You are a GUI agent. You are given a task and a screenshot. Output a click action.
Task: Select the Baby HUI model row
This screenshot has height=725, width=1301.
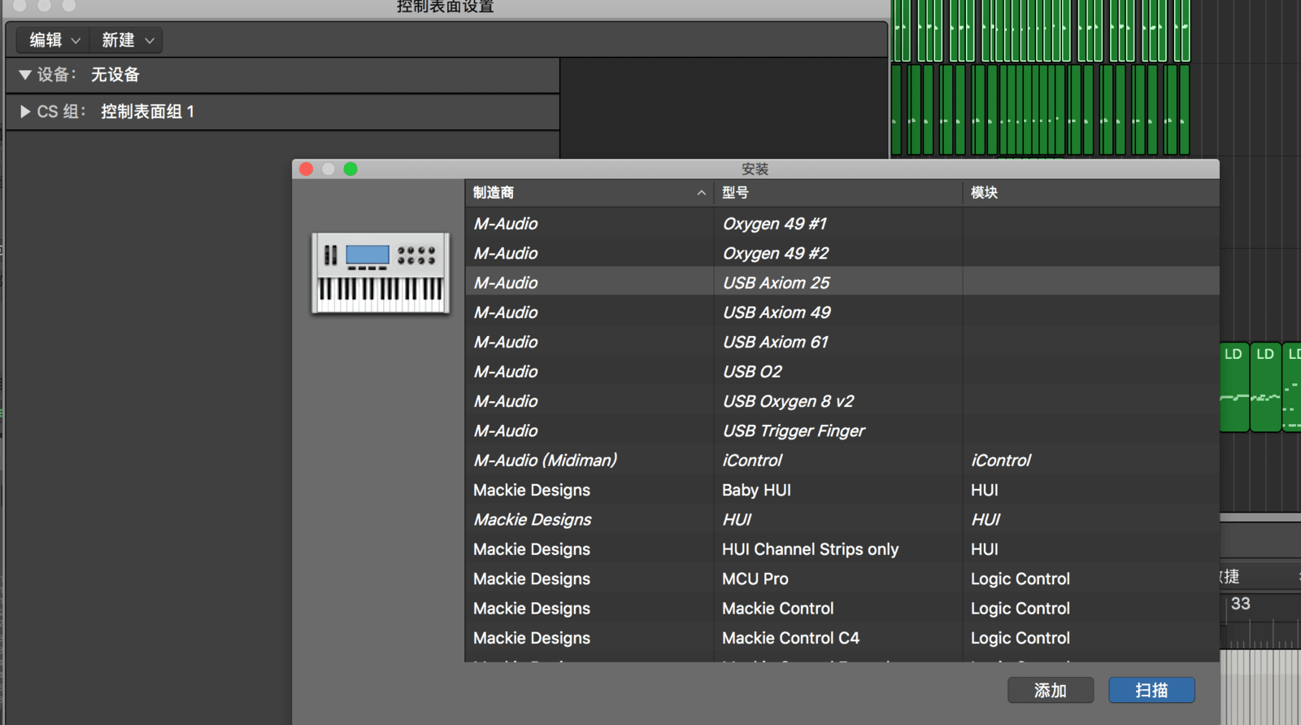pos(842,490)
